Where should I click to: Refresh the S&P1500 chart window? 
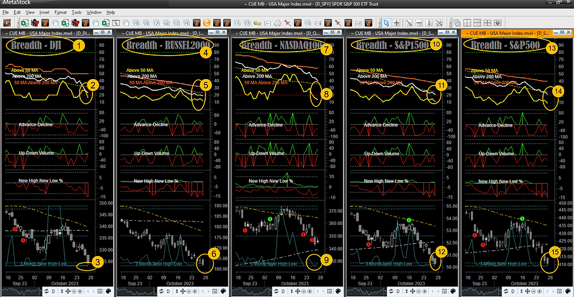coord(391,291)
